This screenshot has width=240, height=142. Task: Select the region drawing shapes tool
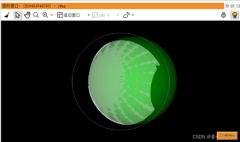(x=127, y=15)
